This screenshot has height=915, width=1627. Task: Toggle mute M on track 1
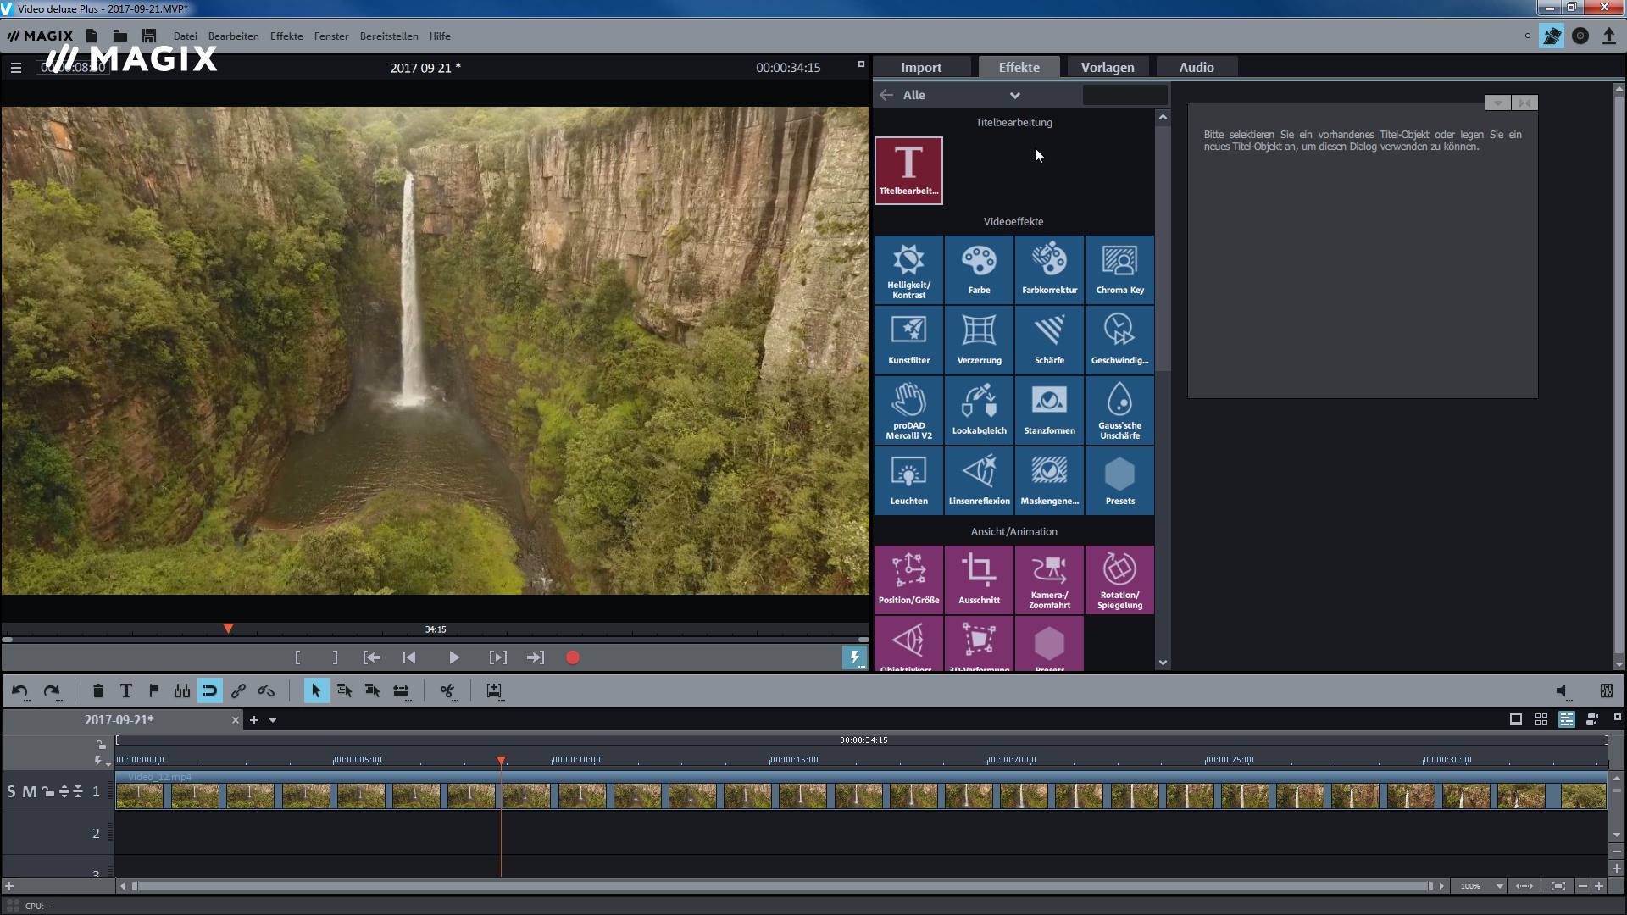(x=29, y=791)
